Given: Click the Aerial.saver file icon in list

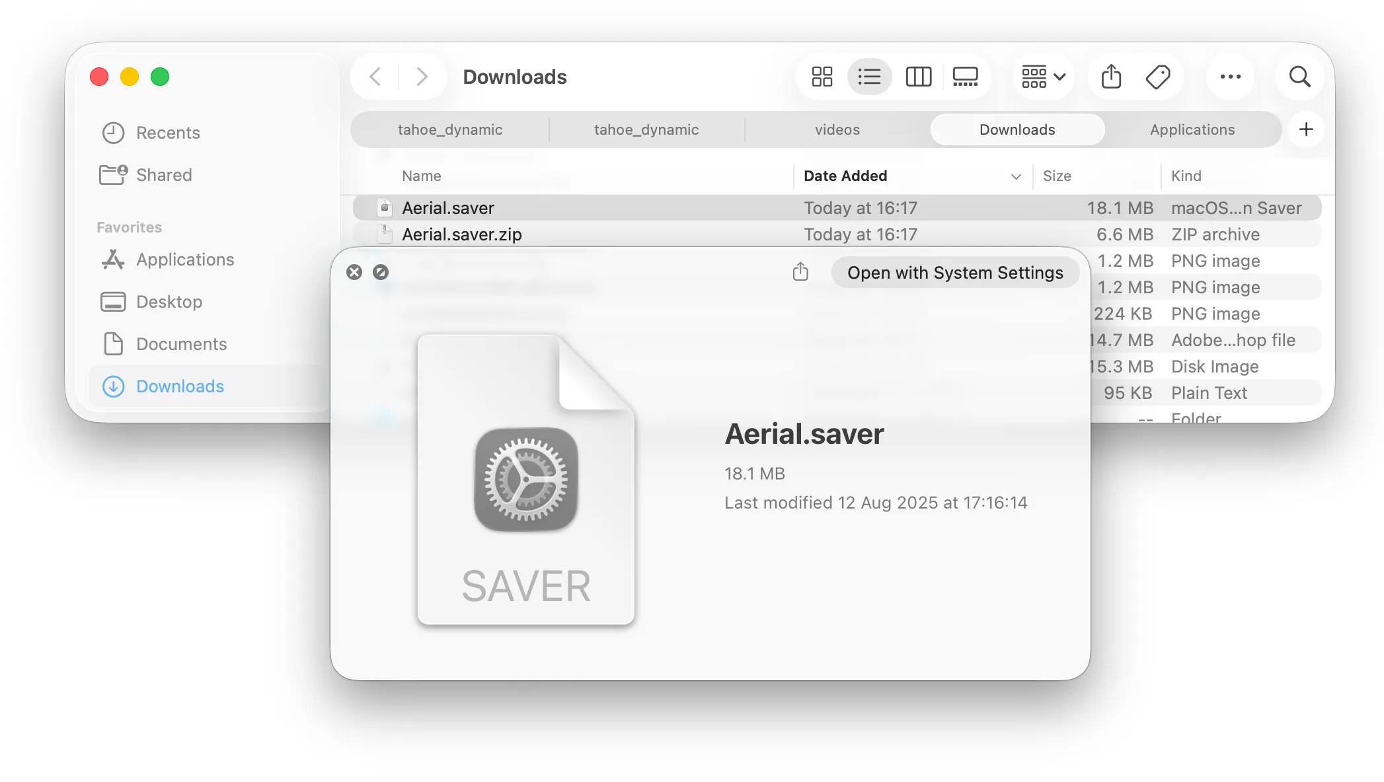Looking at the screenshot, I should pyautogui.click(x=385, y=208).
